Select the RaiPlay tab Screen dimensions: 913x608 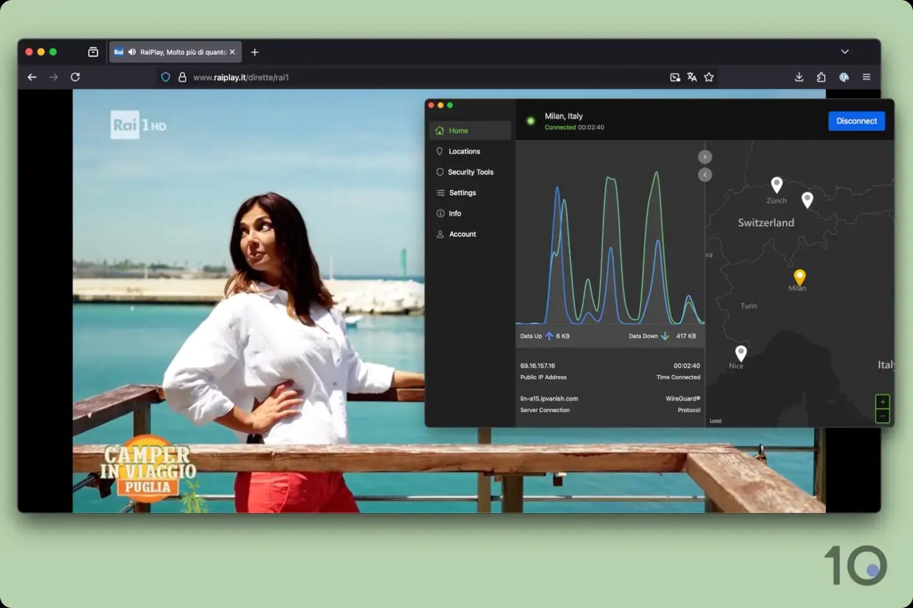(x=175, y=52)
